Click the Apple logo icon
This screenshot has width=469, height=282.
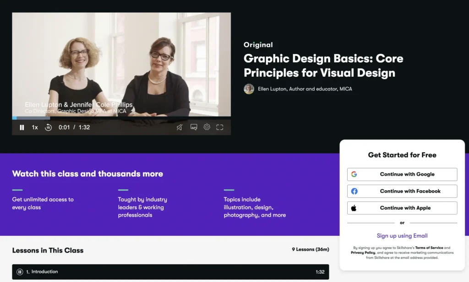(354, 208)
